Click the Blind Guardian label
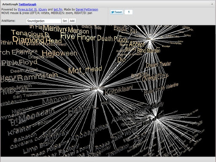Image resolution: width=216 pixels, height=162 pixels. [148, 51]
